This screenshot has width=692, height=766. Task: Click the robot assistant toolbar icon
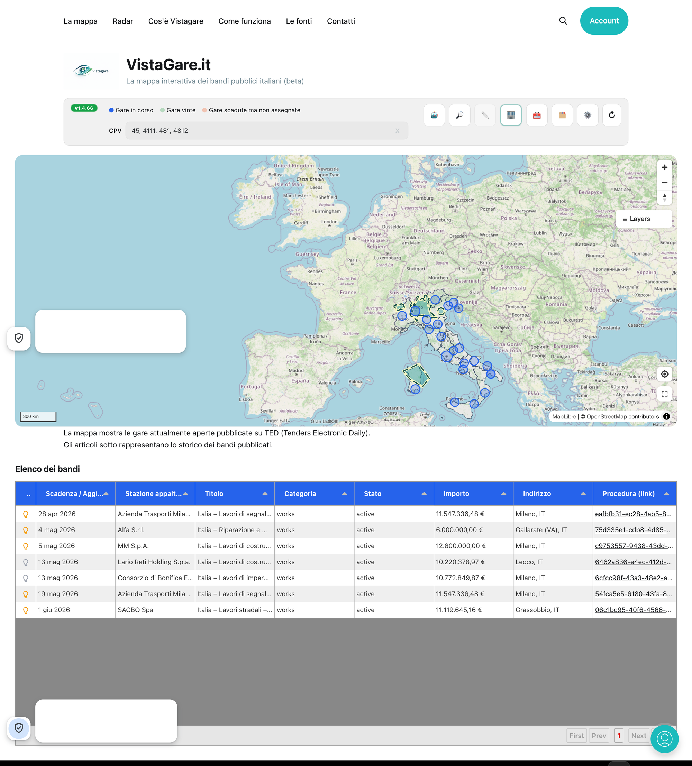click(434, 115)
